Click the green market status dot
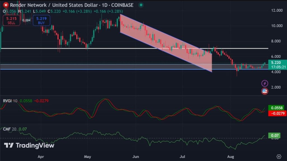This screenshot has height=161, width=287. click(x=141, y=5)
